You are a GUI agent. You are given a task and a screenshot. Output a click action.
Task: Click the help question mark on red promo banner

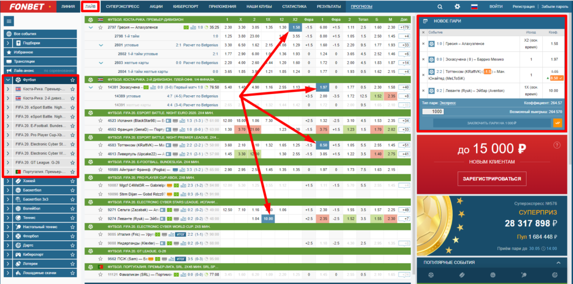557,145
